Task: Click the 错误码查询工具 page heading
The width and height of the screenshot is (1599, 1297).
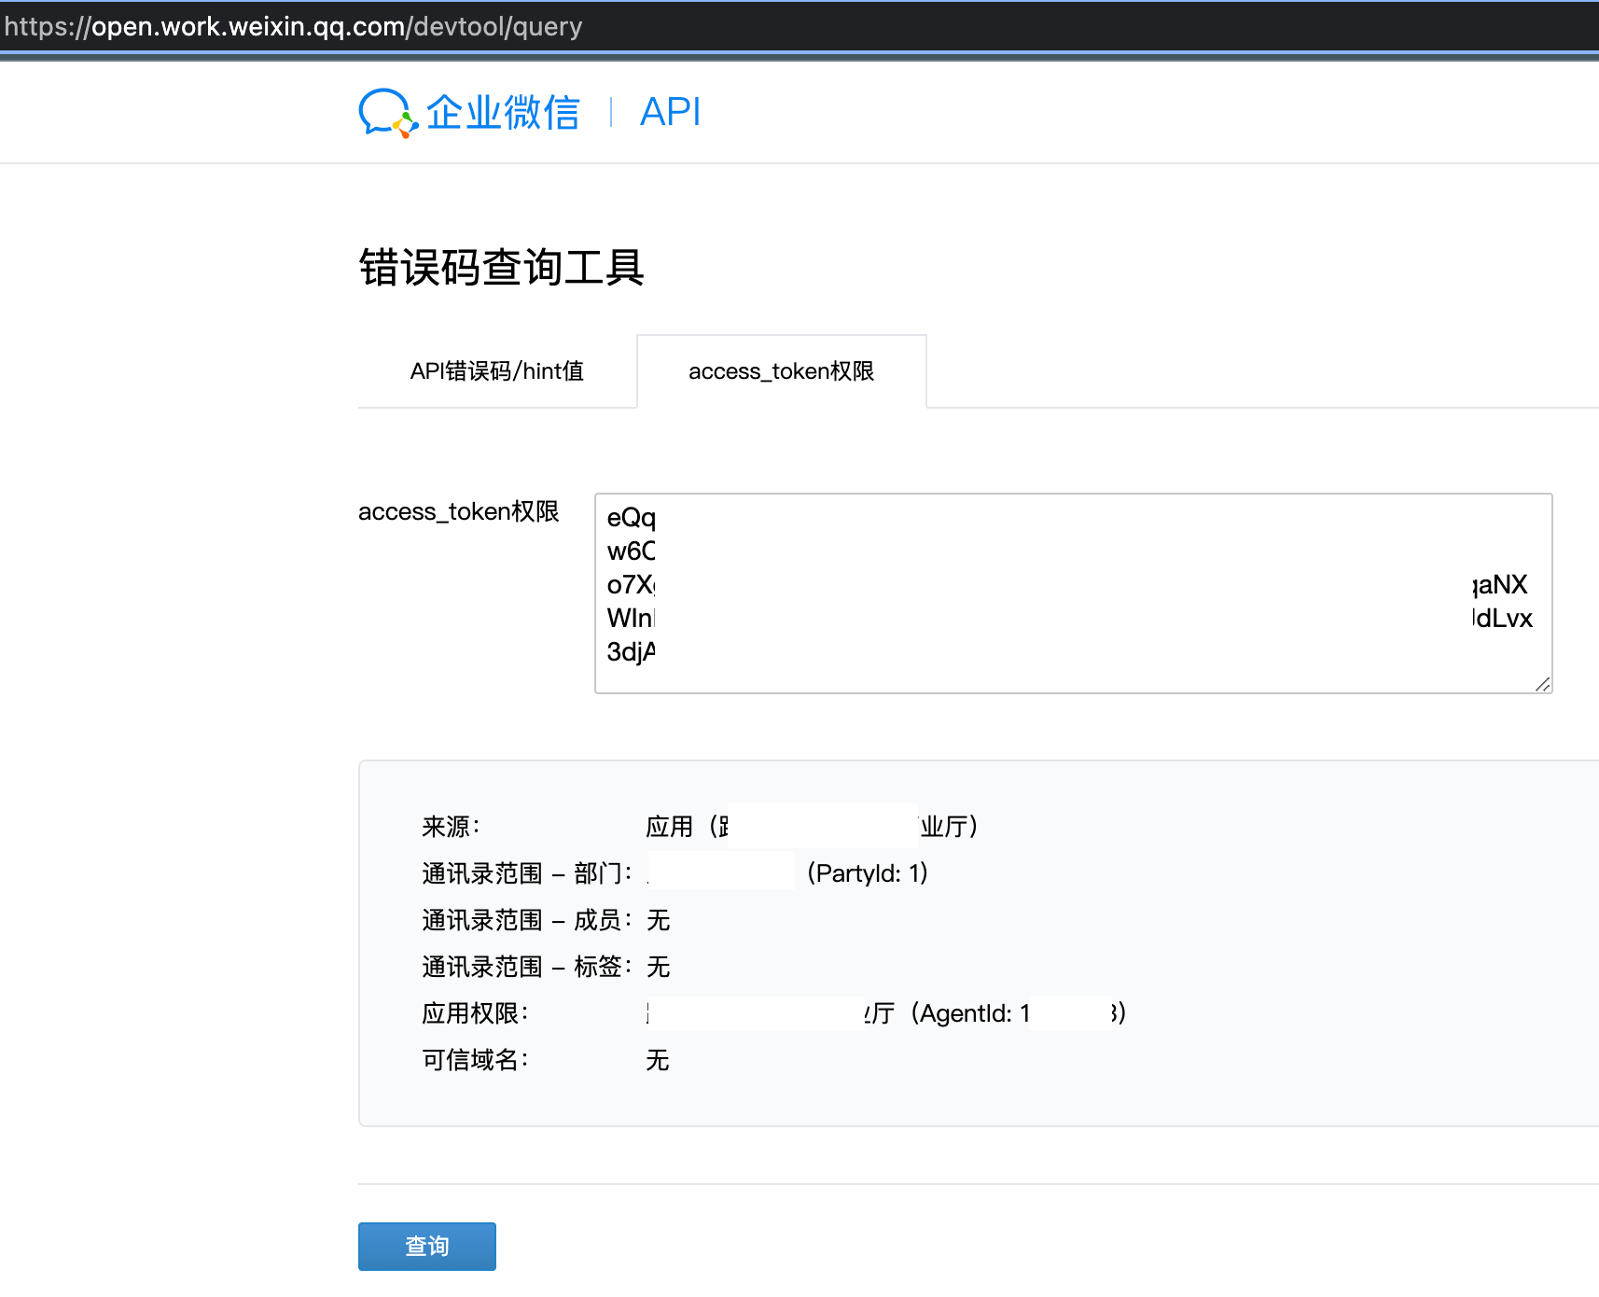Action: (x=501, y=268)
